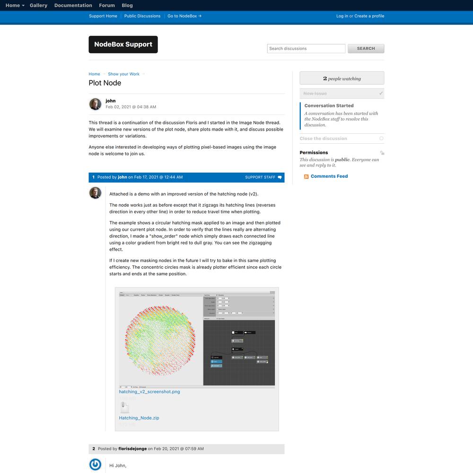Click the Log in link
This screenshot has height=473, width=473.
click(342, 16)
